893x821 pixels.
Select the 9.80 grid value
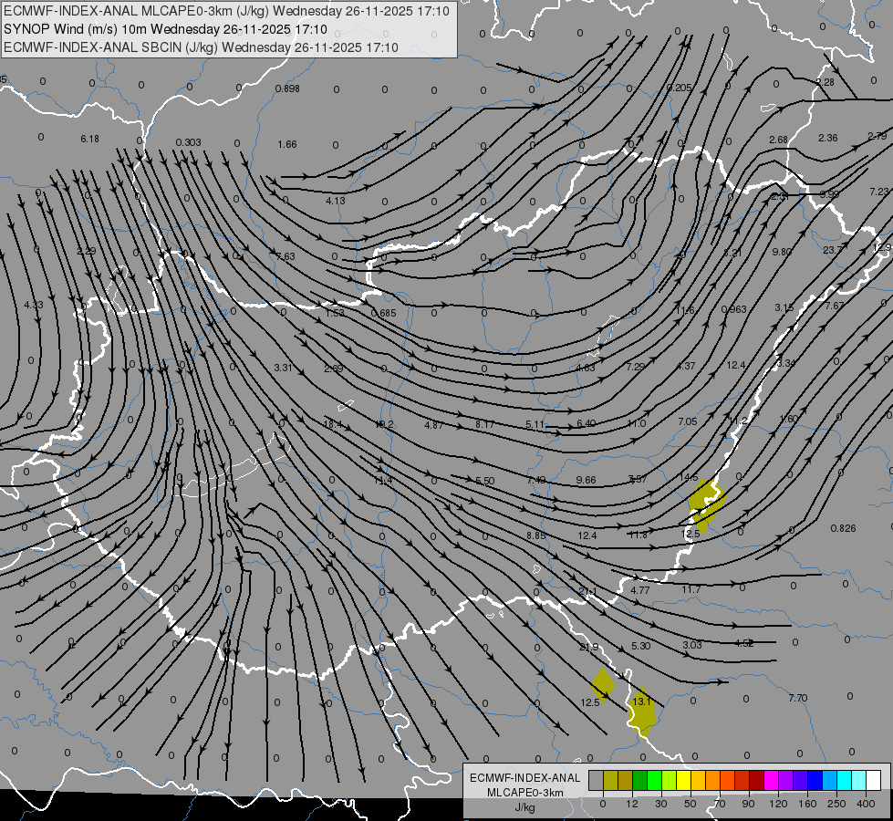782,251
